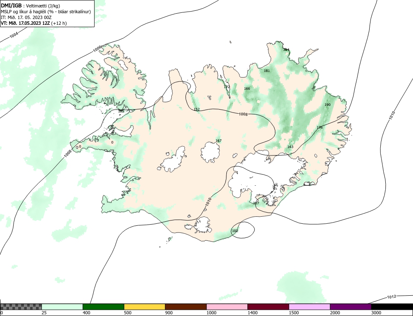Screen dimensions: 413x316
Task: Click the "1008" isobar label over northern Iceland
Action: (x=243, y=114)
